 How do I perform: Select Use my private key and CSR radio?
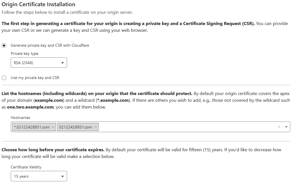point(4,78)
